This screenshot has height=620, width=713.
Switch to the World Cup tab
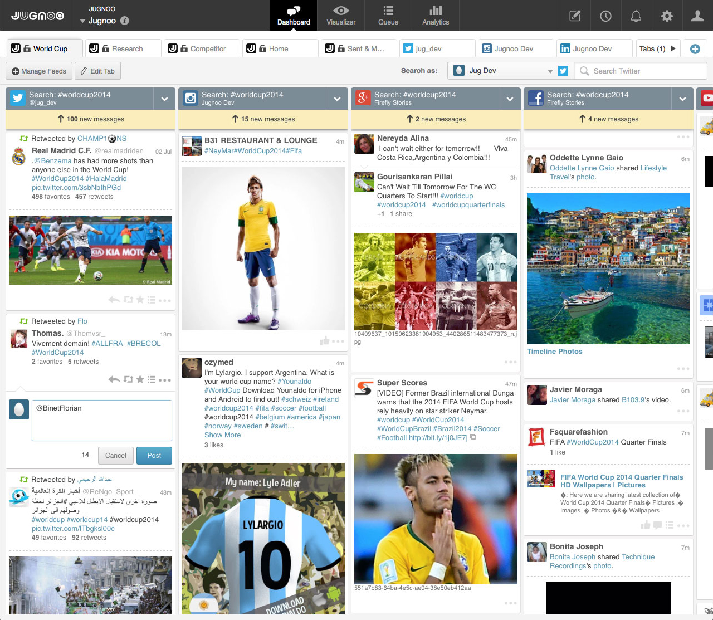point(45,48)
